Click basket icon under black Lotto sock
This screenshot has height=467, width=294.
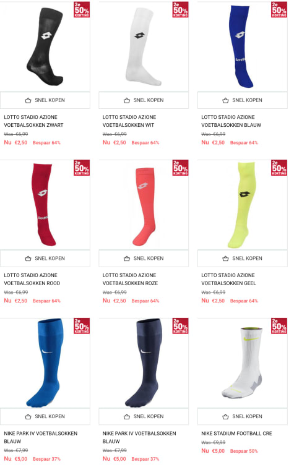(x=28, y=100)
